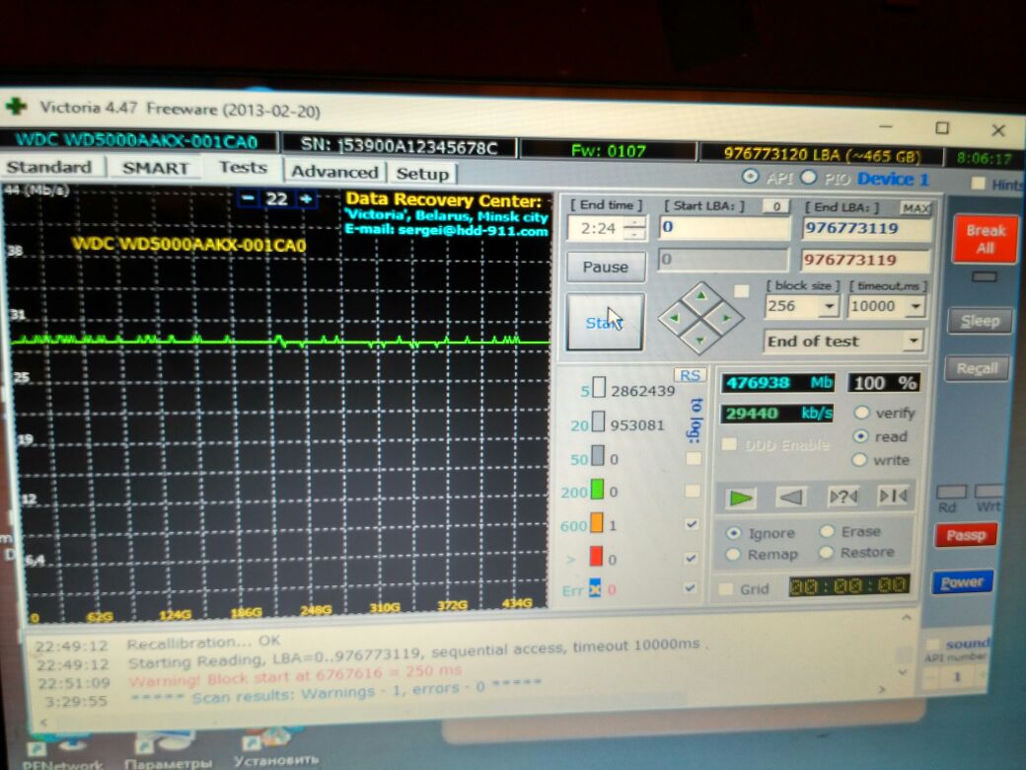Toggle log checkbox for 600 ms blocks

click(693, 525)
